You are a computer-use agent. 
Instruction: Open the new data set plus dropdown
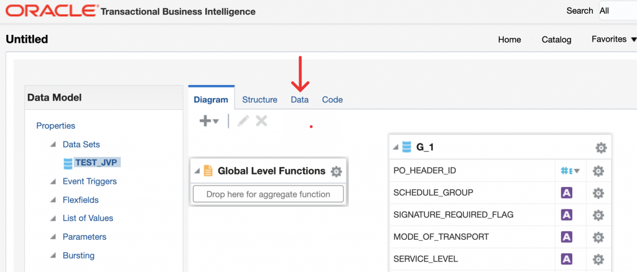point(208,121)
